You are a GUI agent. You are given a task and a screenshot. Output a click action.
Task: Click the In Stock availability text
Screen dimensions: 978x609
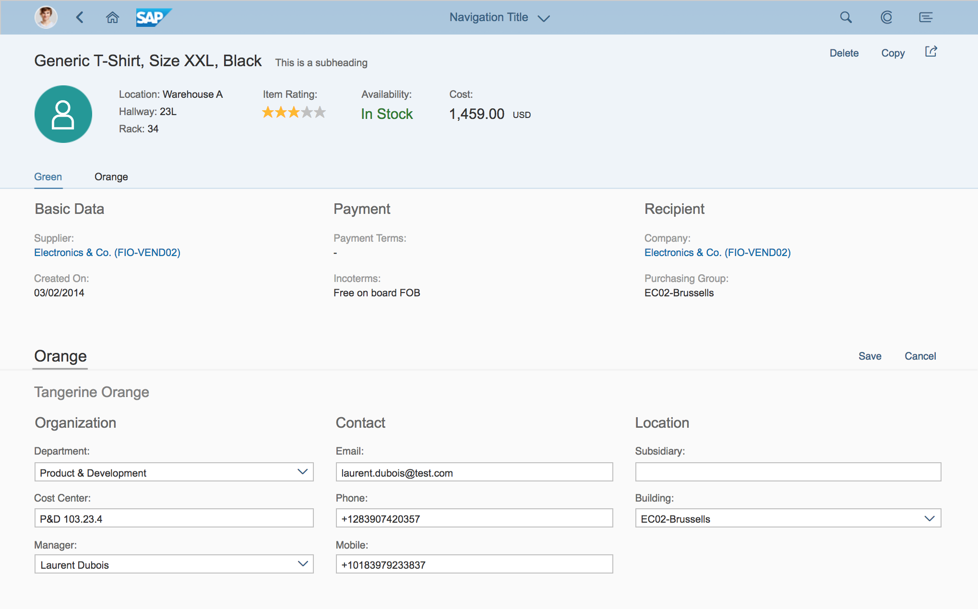[387, 114]
